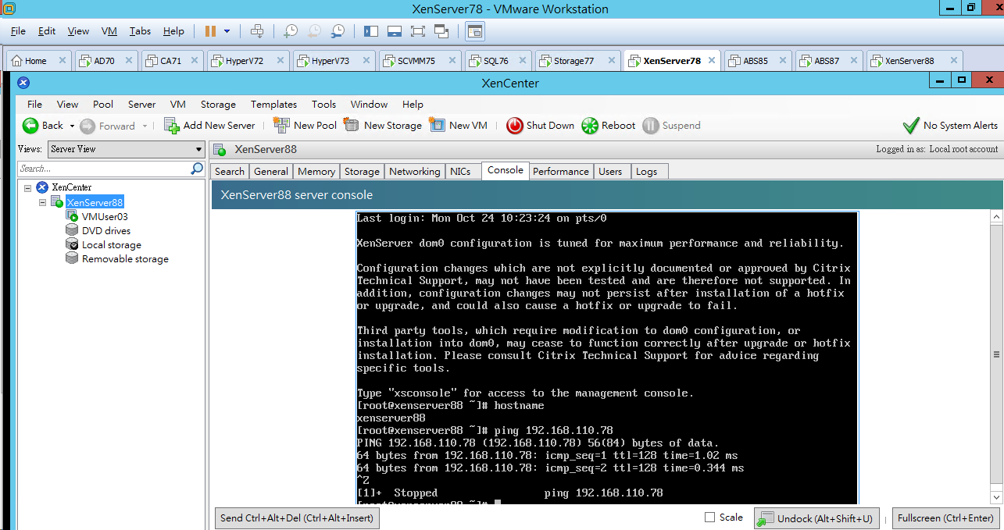The width and height of the screenshot is (1004, 530).
Task: Switch to the SQL76 VM tab
Action: [497, 61]
